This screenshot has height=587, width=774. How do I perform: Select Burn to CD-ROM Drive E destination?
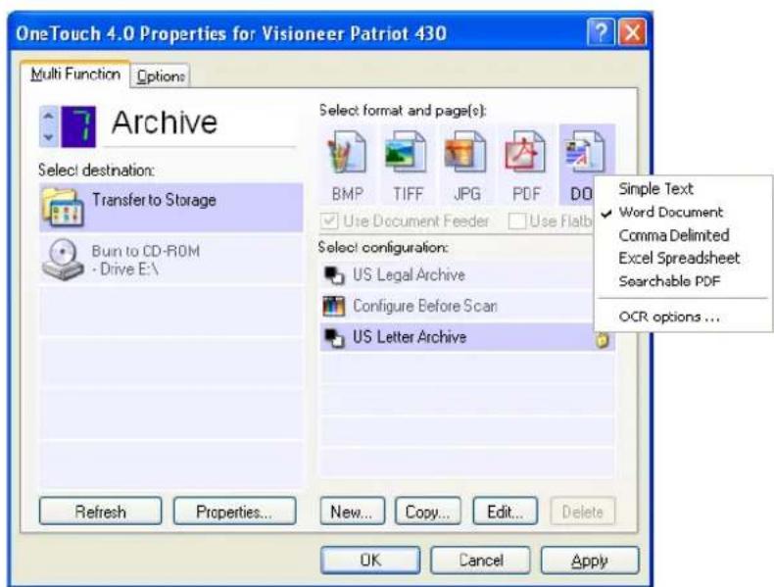(171, 260)
